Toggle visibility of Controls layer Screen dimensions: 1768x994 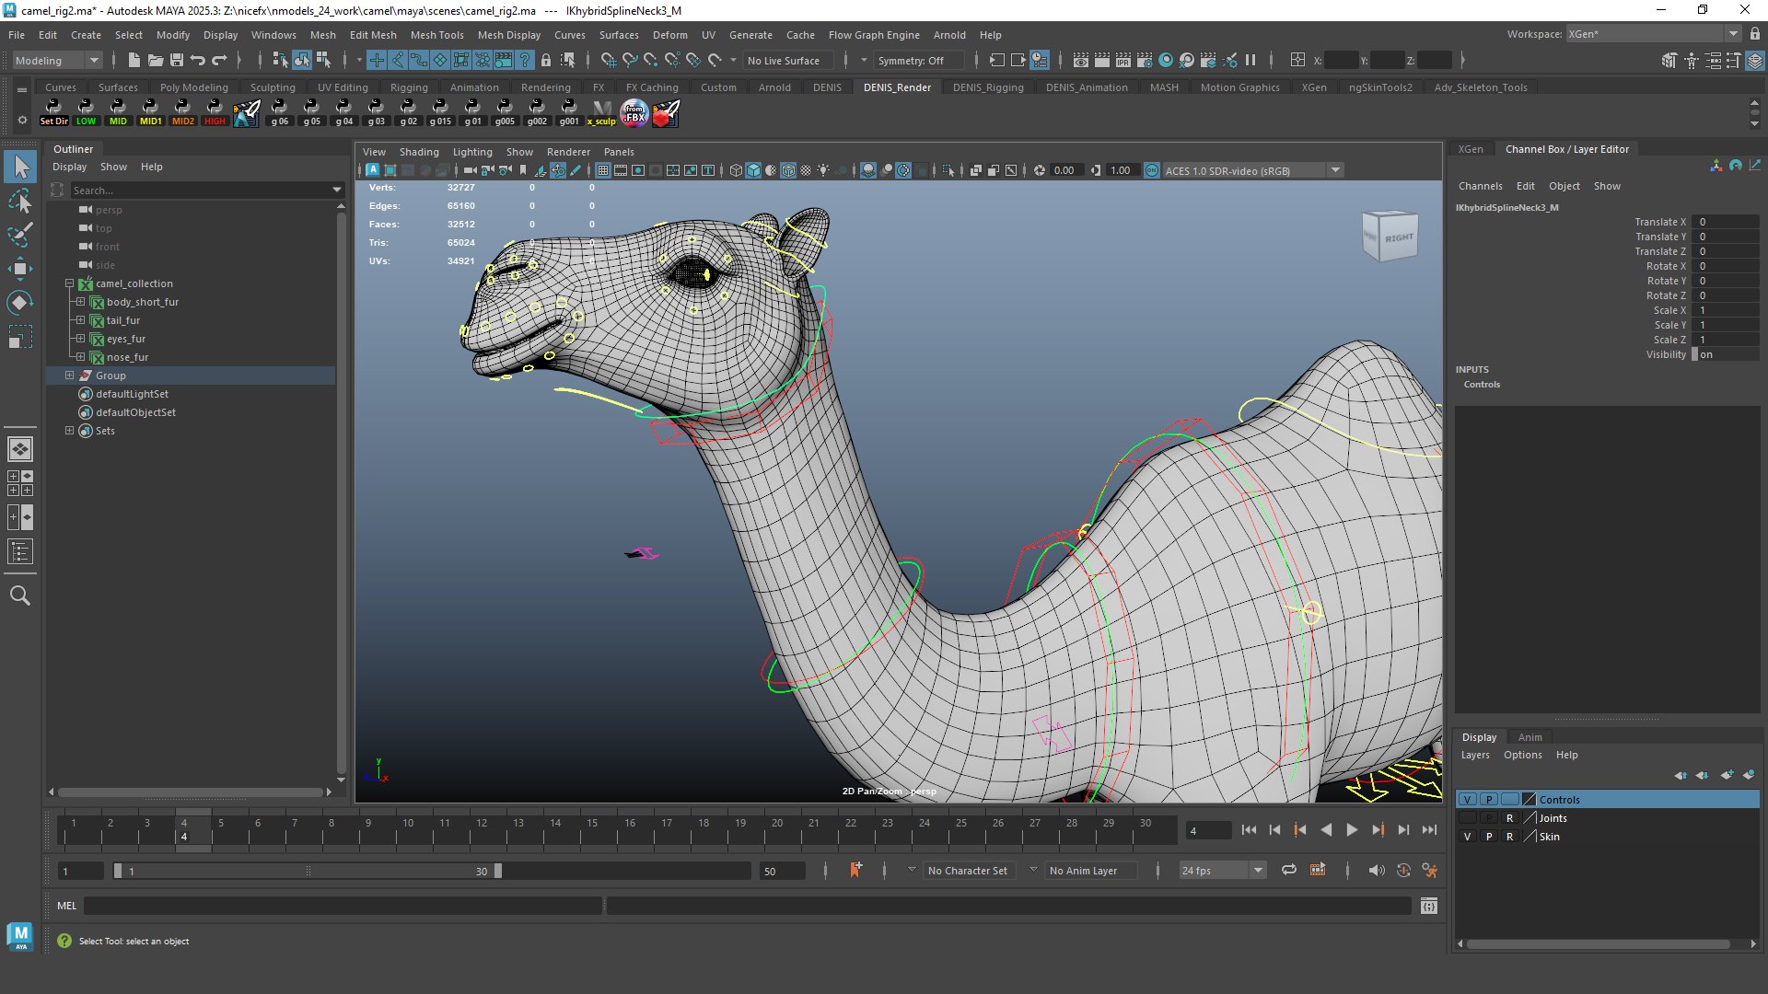(x=1467, y=800)
